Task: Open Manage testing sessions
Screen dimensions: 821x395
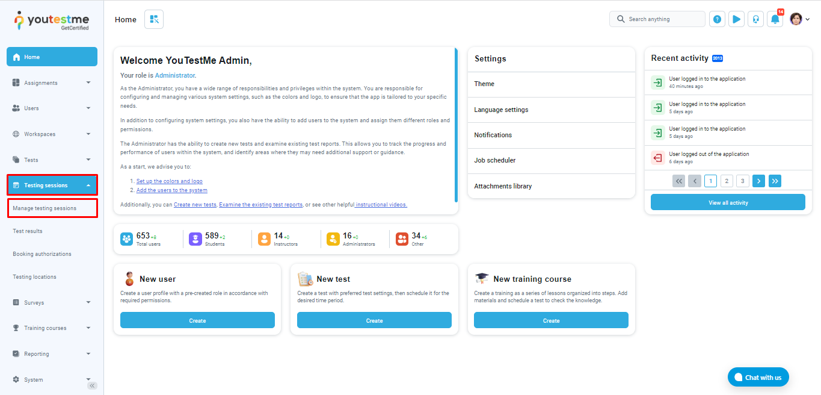Action: point(52,208)
